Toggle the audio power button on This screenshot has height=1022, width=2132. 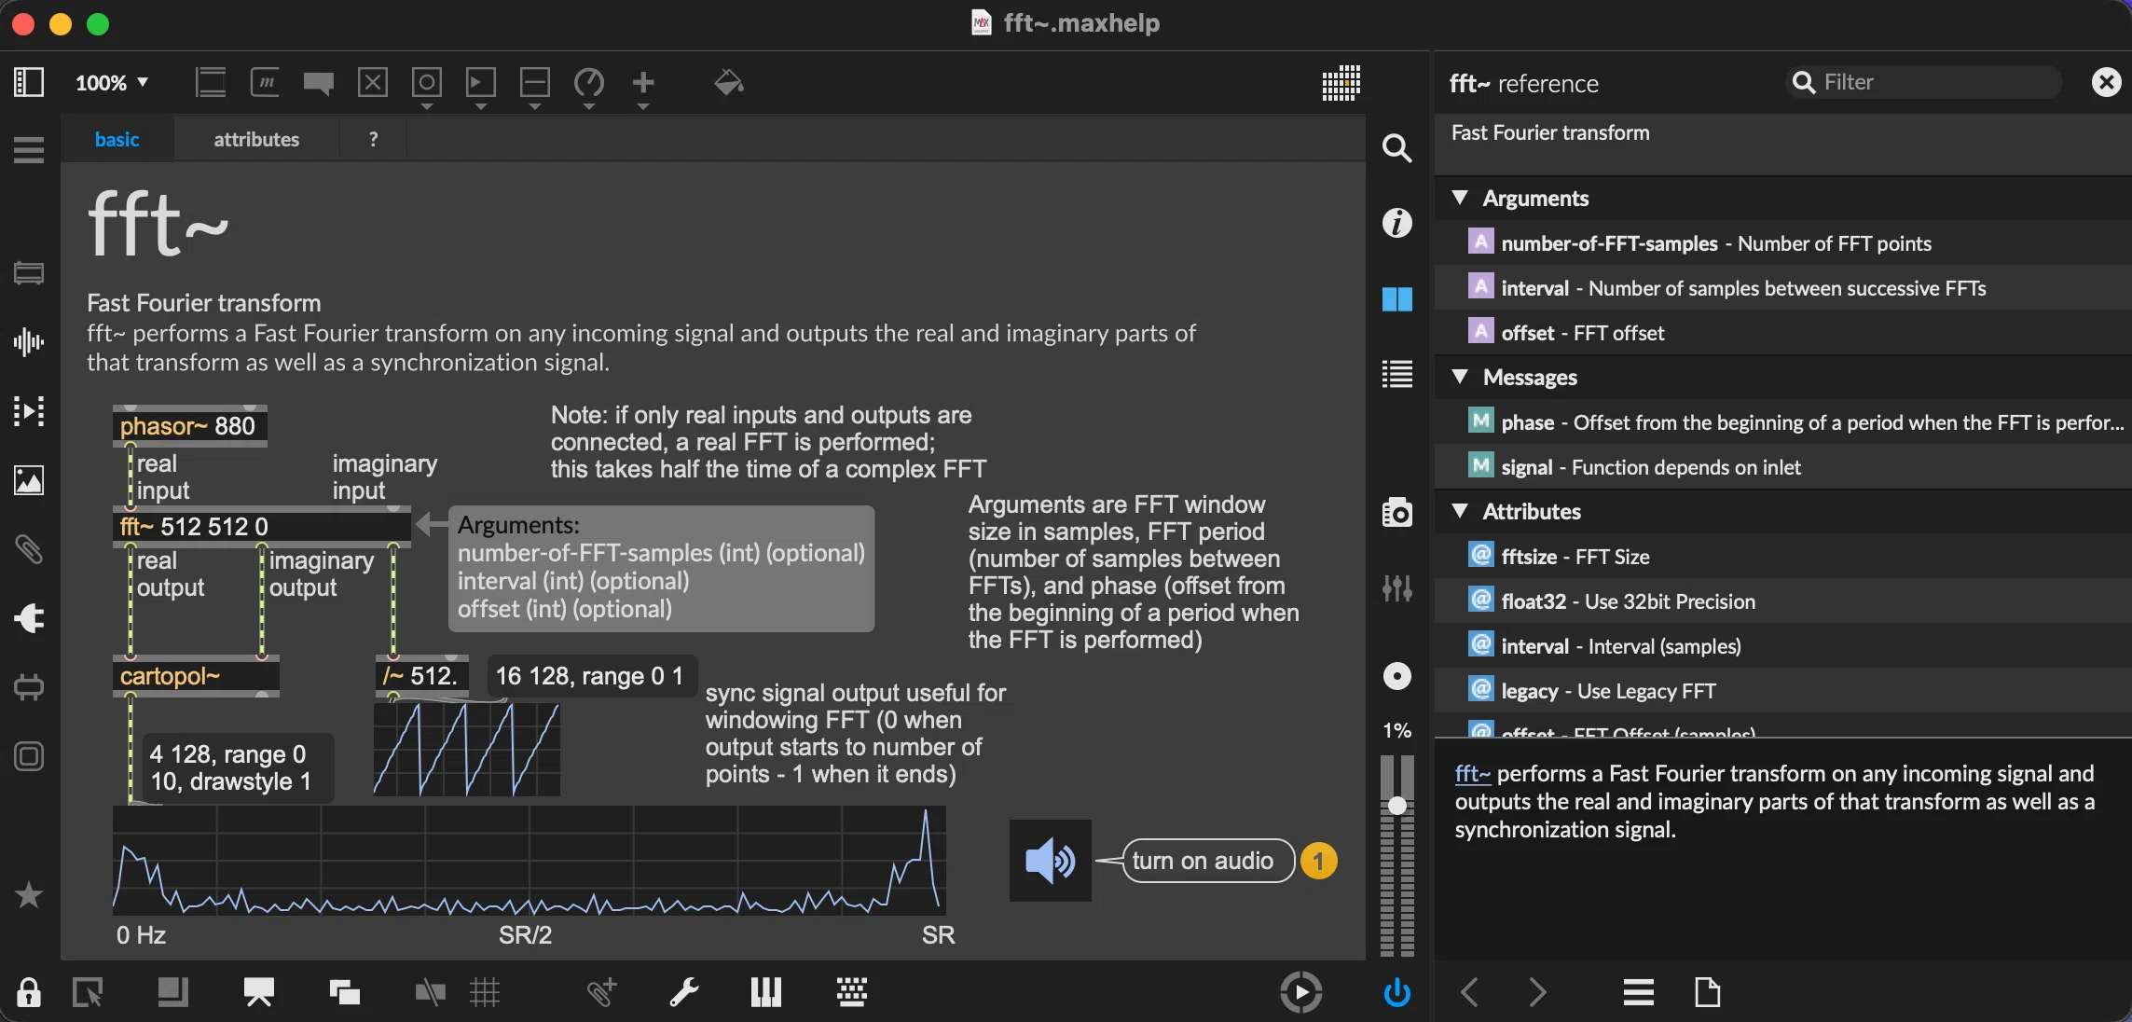click(x=1396, y=992)
